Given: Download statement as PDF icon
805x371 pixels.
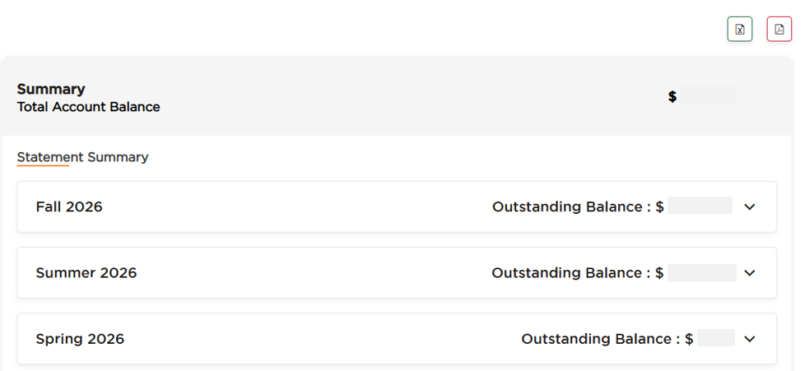Looking at the screenshot, I should click(x=779, y=30).
